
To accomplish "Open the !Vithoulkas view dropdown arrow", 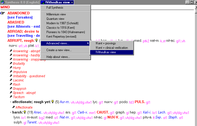I will pos(72,2).
